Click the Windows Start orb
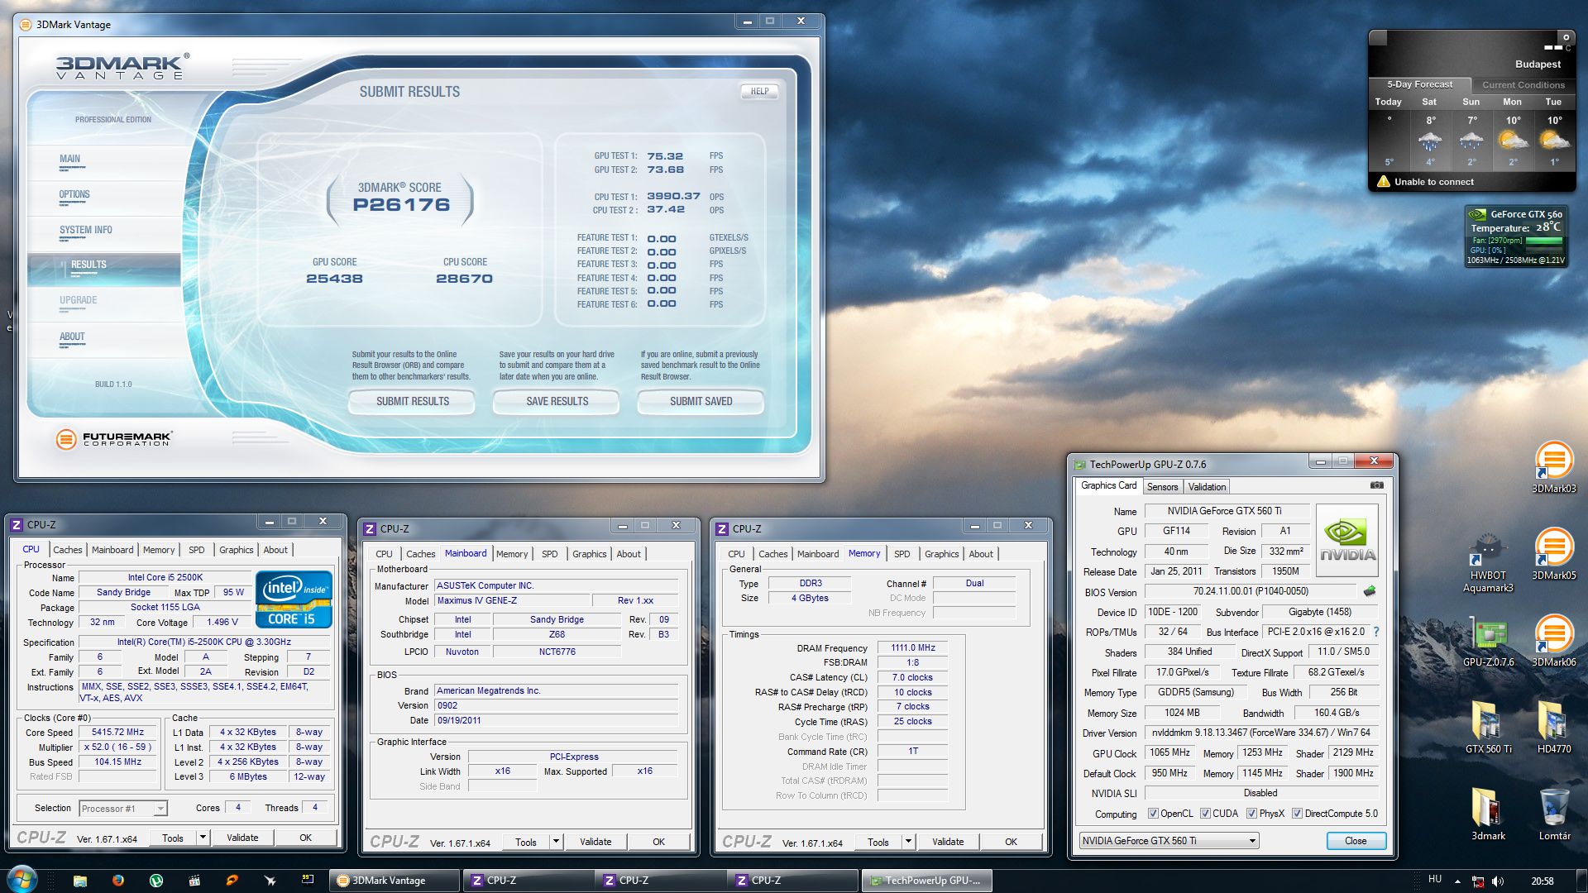 tap(22, 879)
